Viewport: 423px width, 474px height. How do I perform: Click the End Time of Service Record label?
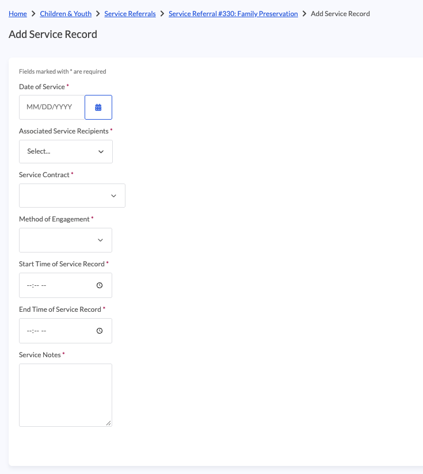[60, 309]
